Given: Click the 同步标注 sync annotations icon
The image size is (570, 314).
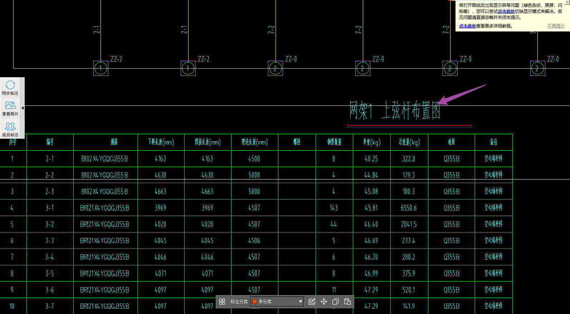Looking at the screenshot, I should click(x=10, y=88).
